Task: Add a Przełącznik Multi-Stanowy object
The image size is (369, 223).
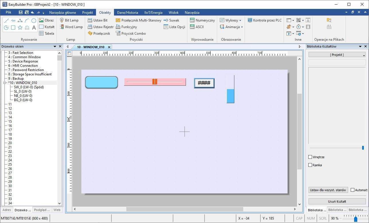Action: tap(138, 20)
